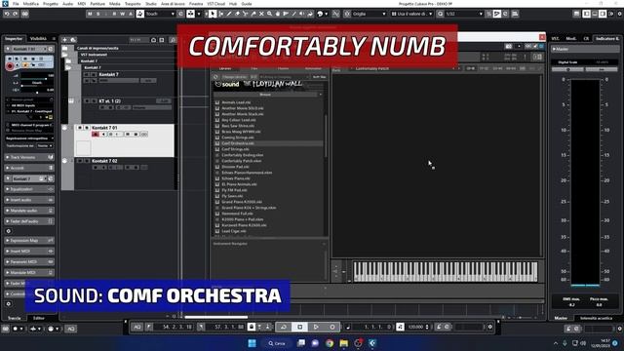Image resolution: width=624 pixels, height=351 pixels.
Task: Click the transport Play button
Action: click(x=316, y=327)
